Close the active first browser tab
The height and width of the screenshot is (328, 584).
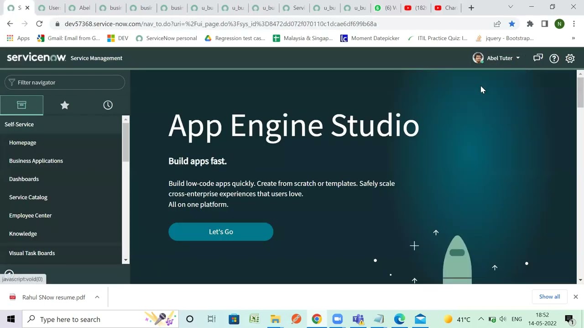[x=27, y=8]
